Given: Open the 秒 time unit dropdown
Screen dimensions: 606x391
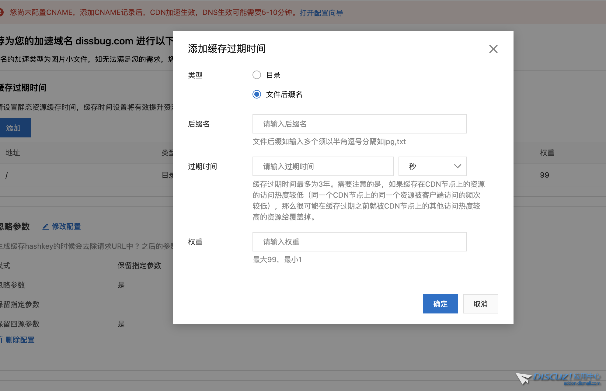Looking at the screenshot, I should click(432, 166).
